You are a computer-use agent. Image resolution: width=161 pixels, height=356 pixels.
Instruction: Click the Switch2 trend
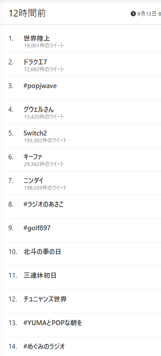35,133
